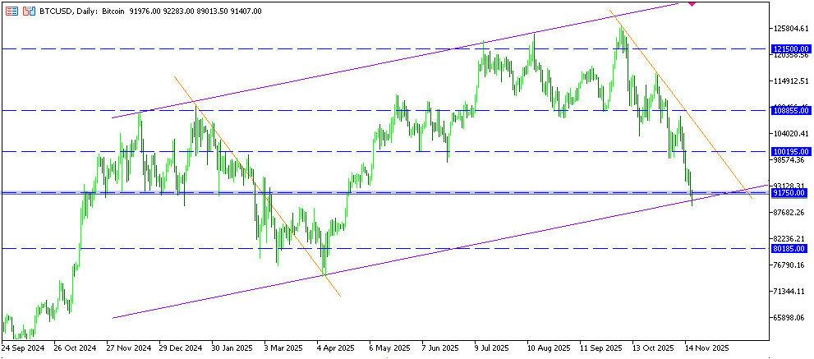Viewport: 814px width, 359px height.
Task: Select the 108855.00 price level label
Action: coord(791,110)
